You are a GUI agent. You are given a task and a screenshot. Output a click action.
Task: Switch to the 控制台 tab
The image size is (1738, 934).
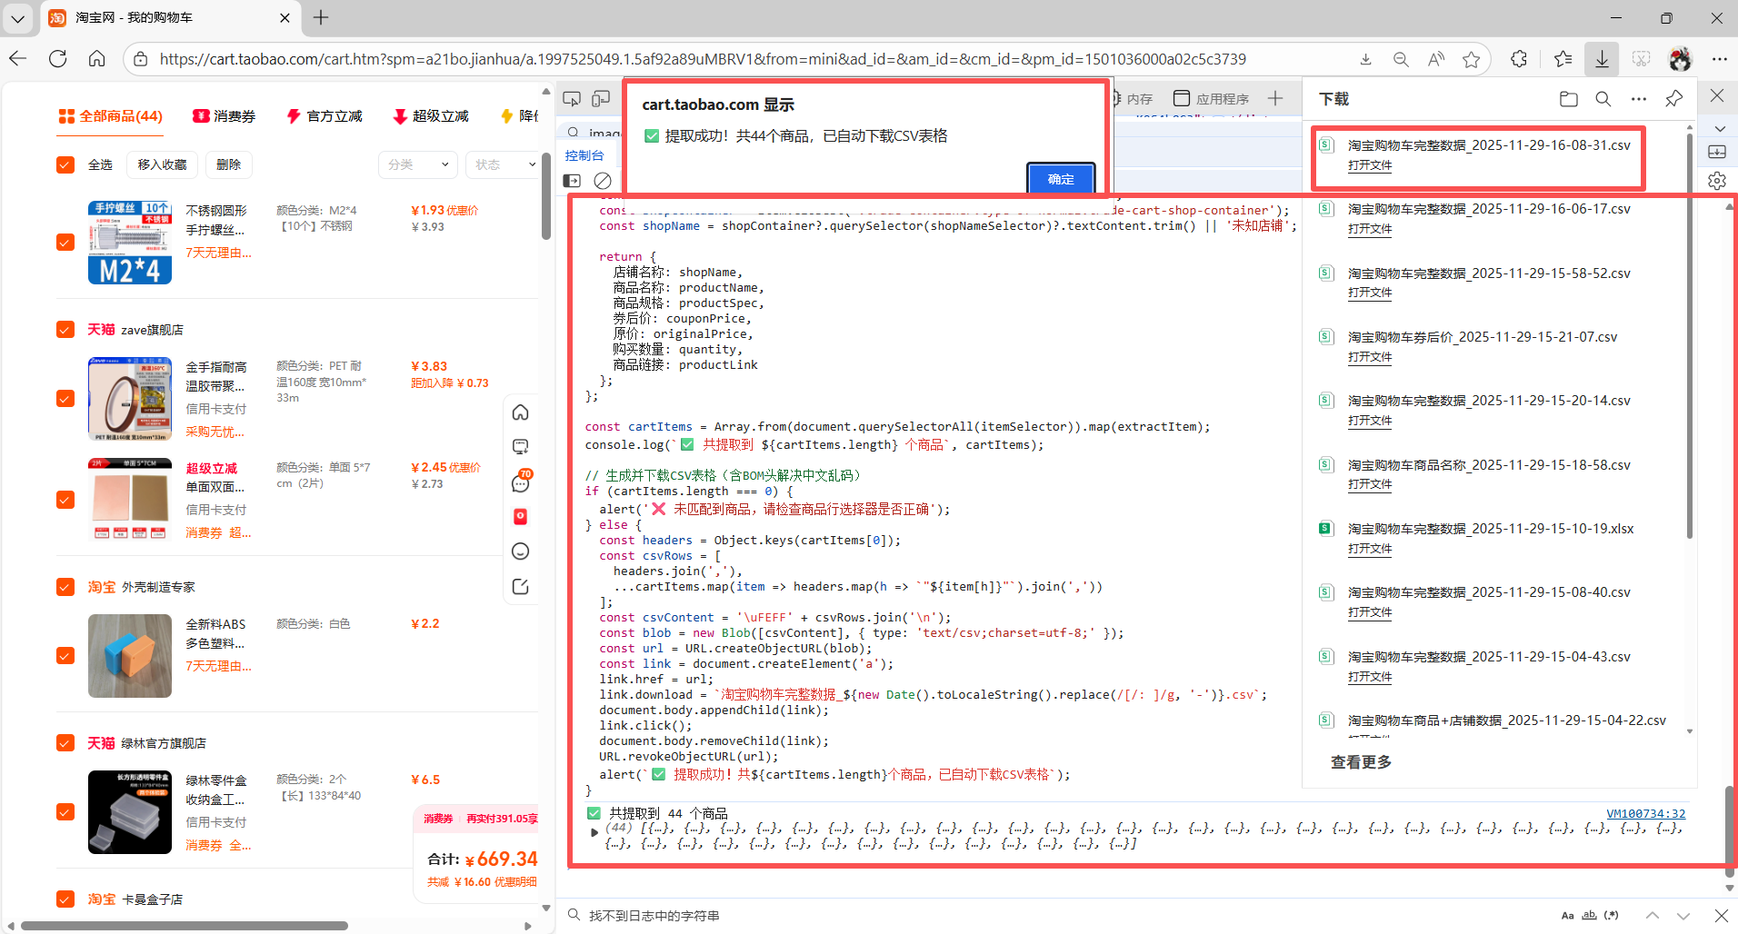584,155
